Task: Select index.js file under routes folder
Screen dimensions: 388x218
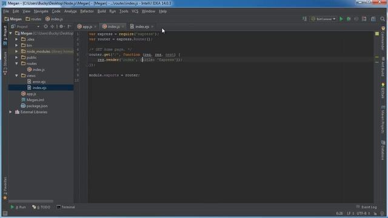Action: (36, 70)
